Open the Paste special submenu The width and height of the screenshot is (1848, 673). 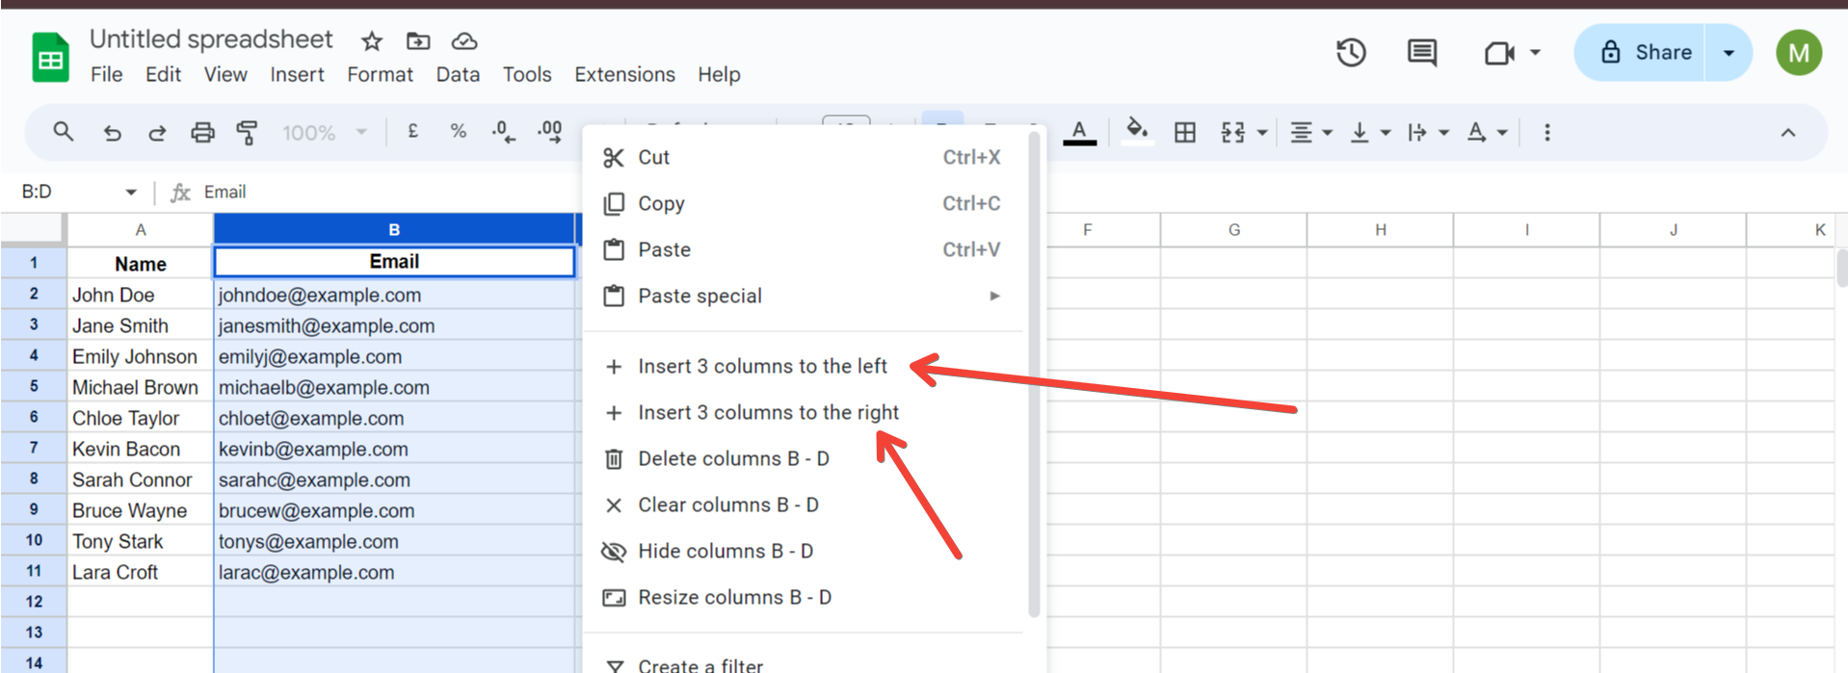[x=803, y=296]
